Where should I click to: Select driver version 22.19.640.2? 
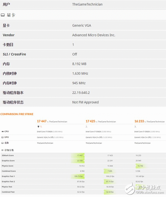coord(81,93)
